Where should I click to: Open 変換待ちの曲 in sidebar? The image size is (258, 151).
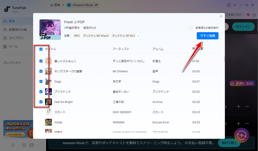click(x=15, y=30)
